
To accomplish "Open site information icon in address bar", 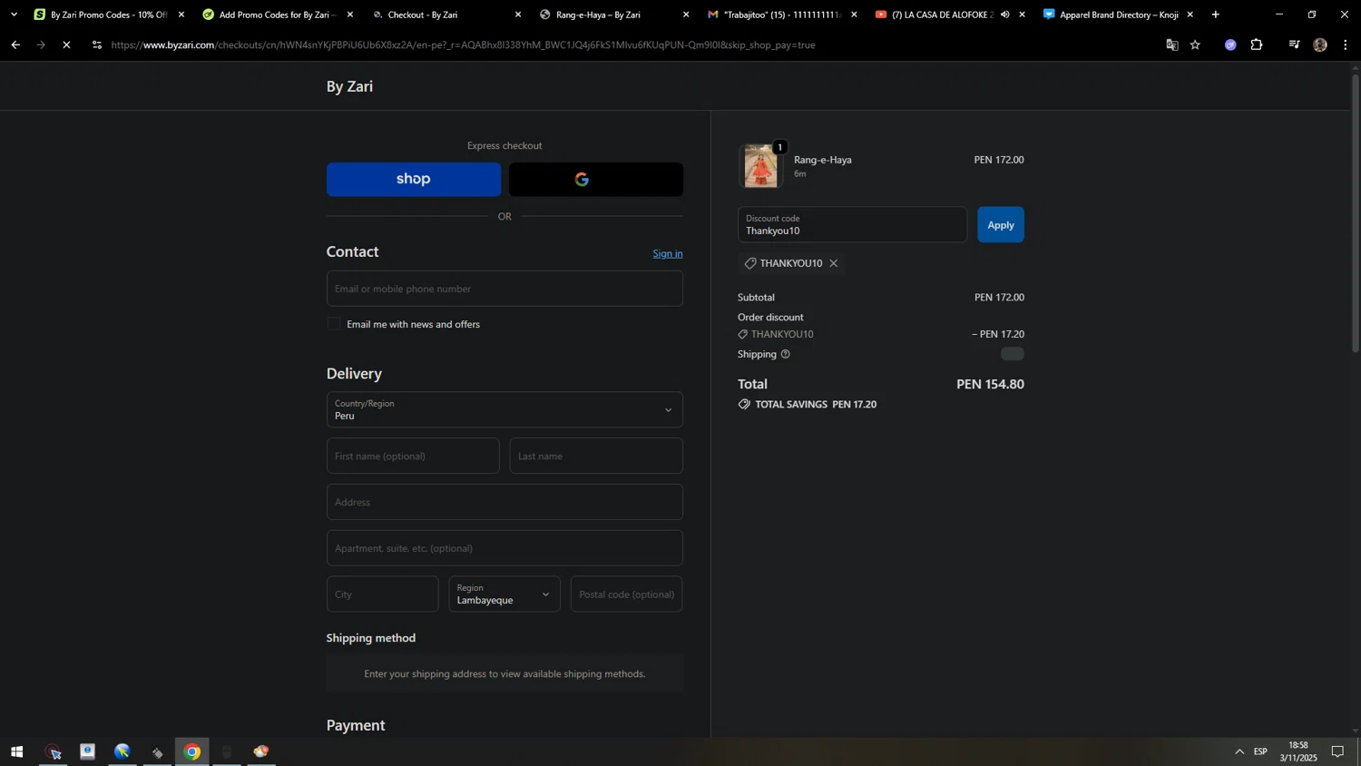I will (97, 44).
